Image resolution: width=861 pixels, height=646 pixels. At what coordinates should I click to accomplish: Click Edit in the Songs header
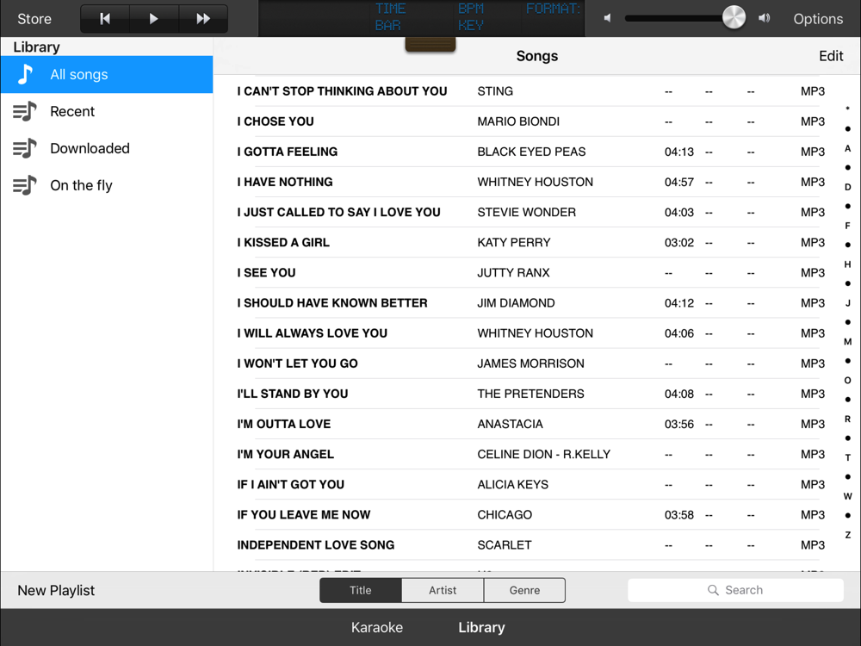click(x=831, y=56)
